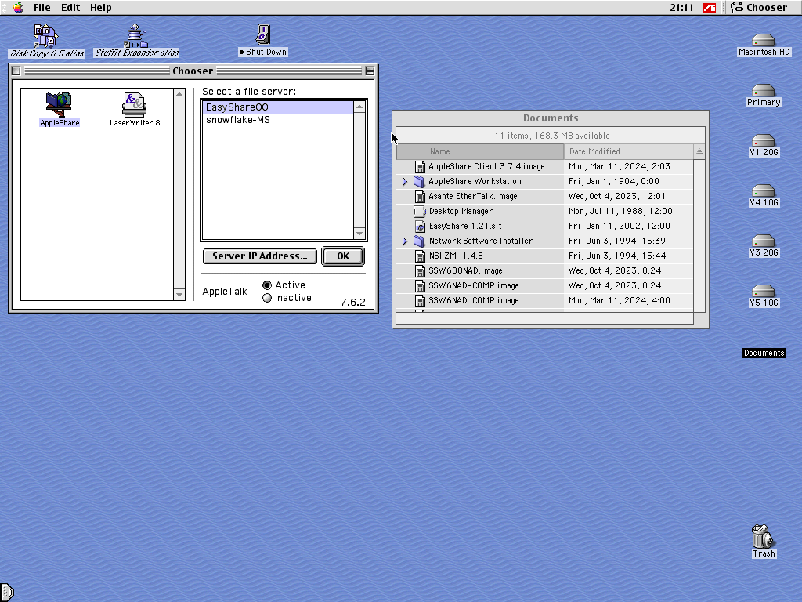Select the EasyShare00 file server

coord(278,107)
